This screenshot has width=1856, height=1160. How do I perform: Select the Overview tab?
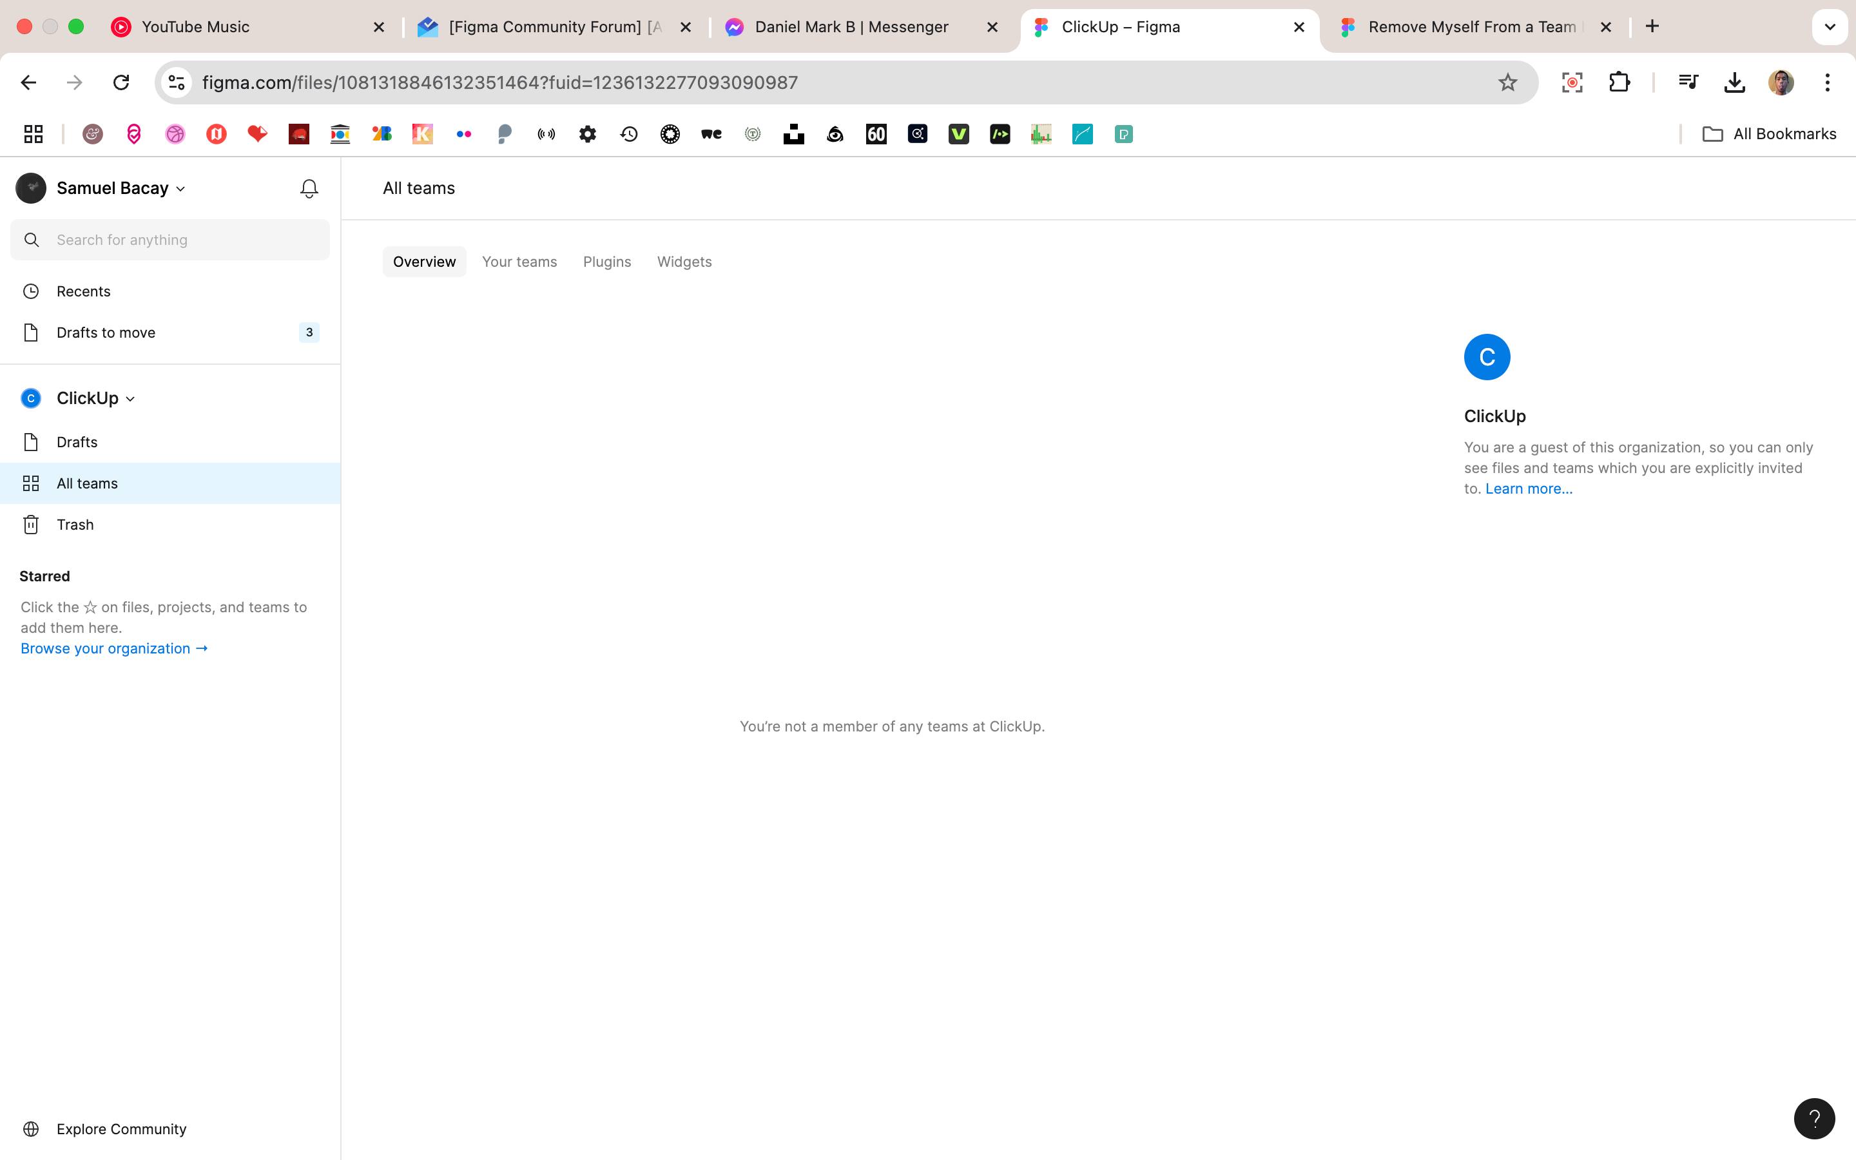(x=423, y=260)
